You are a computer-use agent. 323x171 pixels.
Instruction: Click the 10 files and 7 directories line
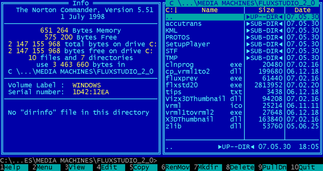[x=81, y=58]
